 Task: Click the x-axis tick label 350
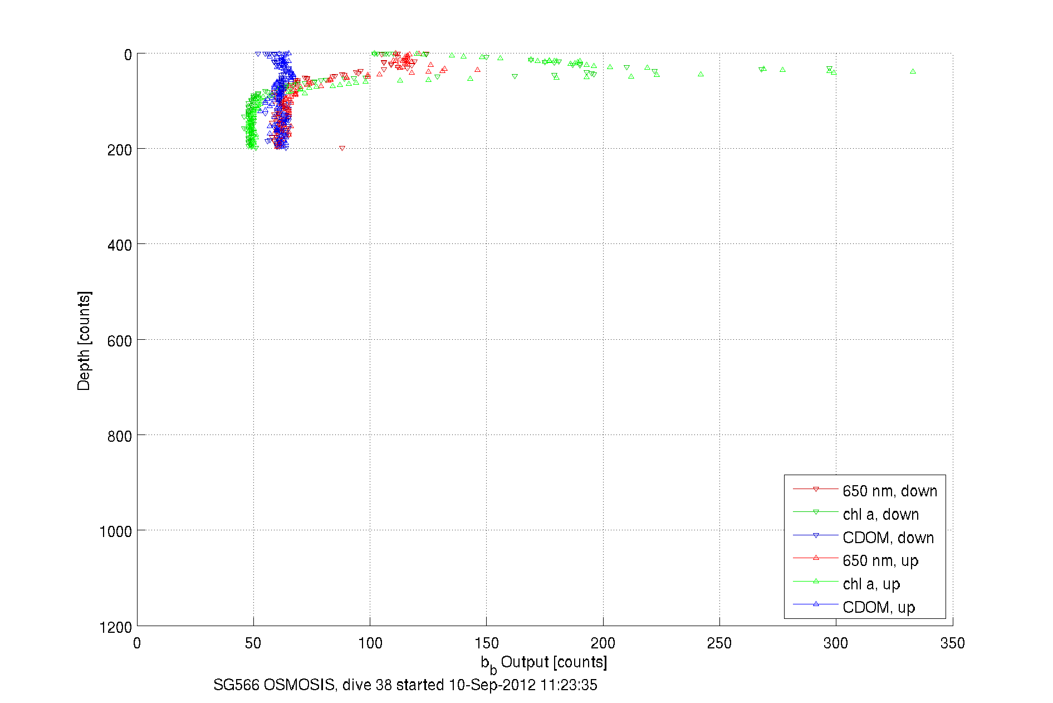click(x=952, y=643)
